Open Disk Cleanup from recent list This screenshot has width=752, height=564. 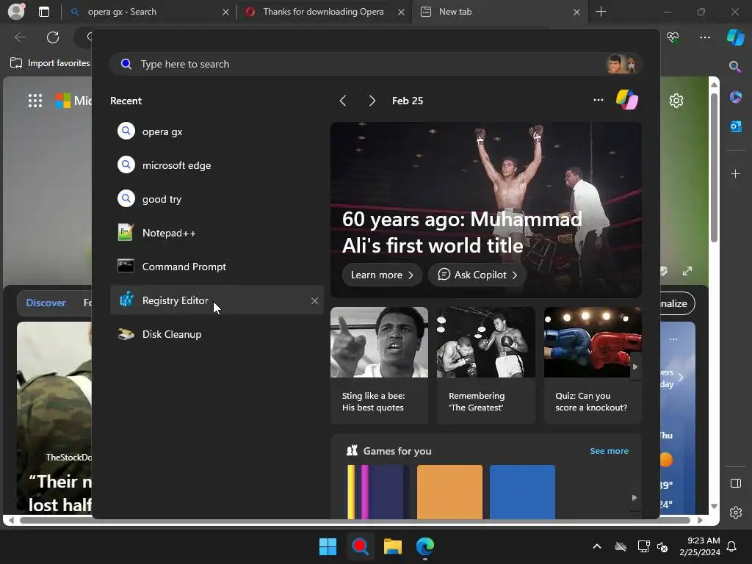217,334
